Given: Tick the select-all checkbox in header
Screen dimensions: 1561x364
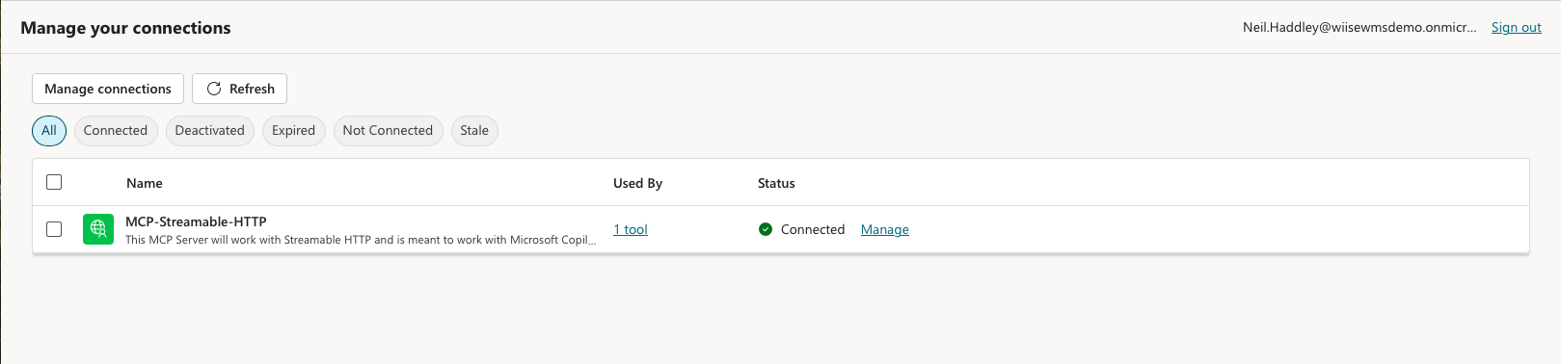Looking at the screenshot, I should click(x=54, y=182).
